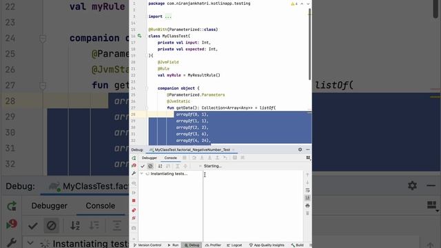Rerun the test in center Debug panel

pyautogui.click(x=134, y=158)
